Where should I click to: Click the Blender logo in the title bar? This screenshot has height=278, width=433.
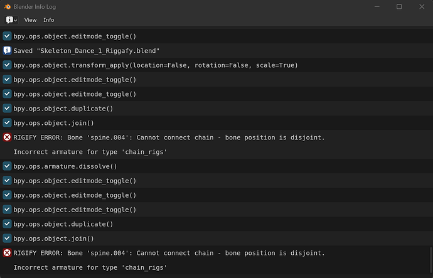[x=7, y=7]
